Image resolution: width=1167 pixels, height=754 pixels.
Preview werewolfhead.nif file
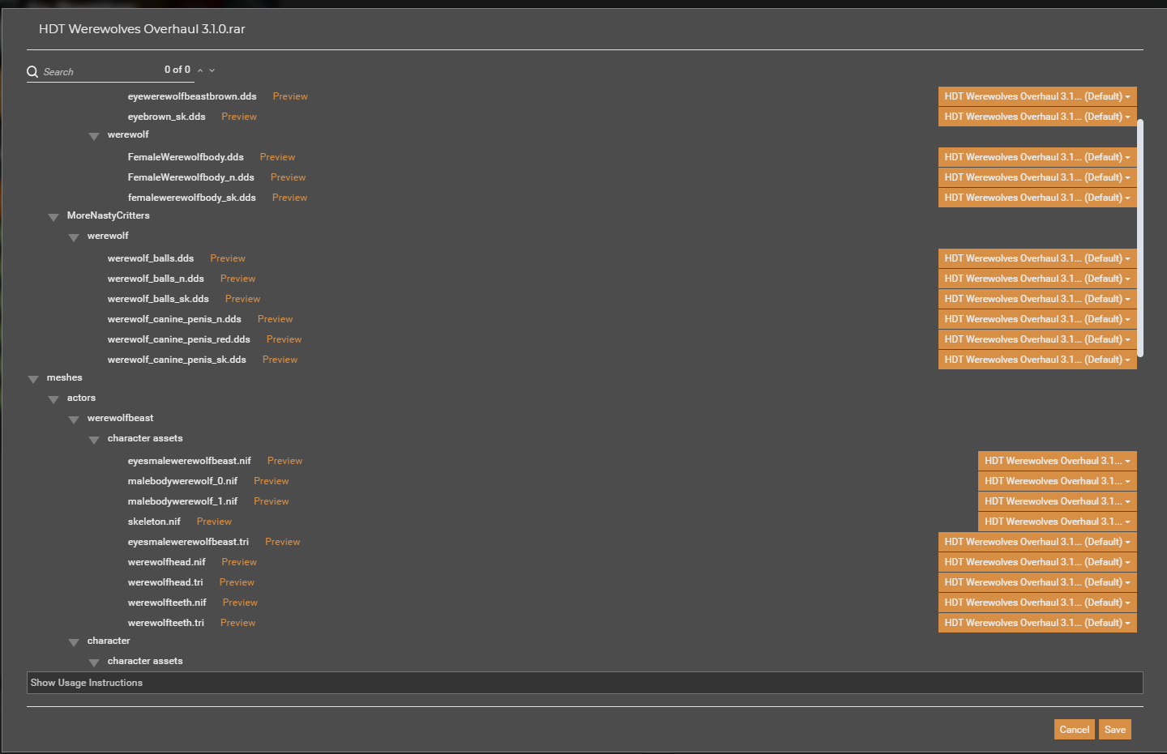[239, 562]
